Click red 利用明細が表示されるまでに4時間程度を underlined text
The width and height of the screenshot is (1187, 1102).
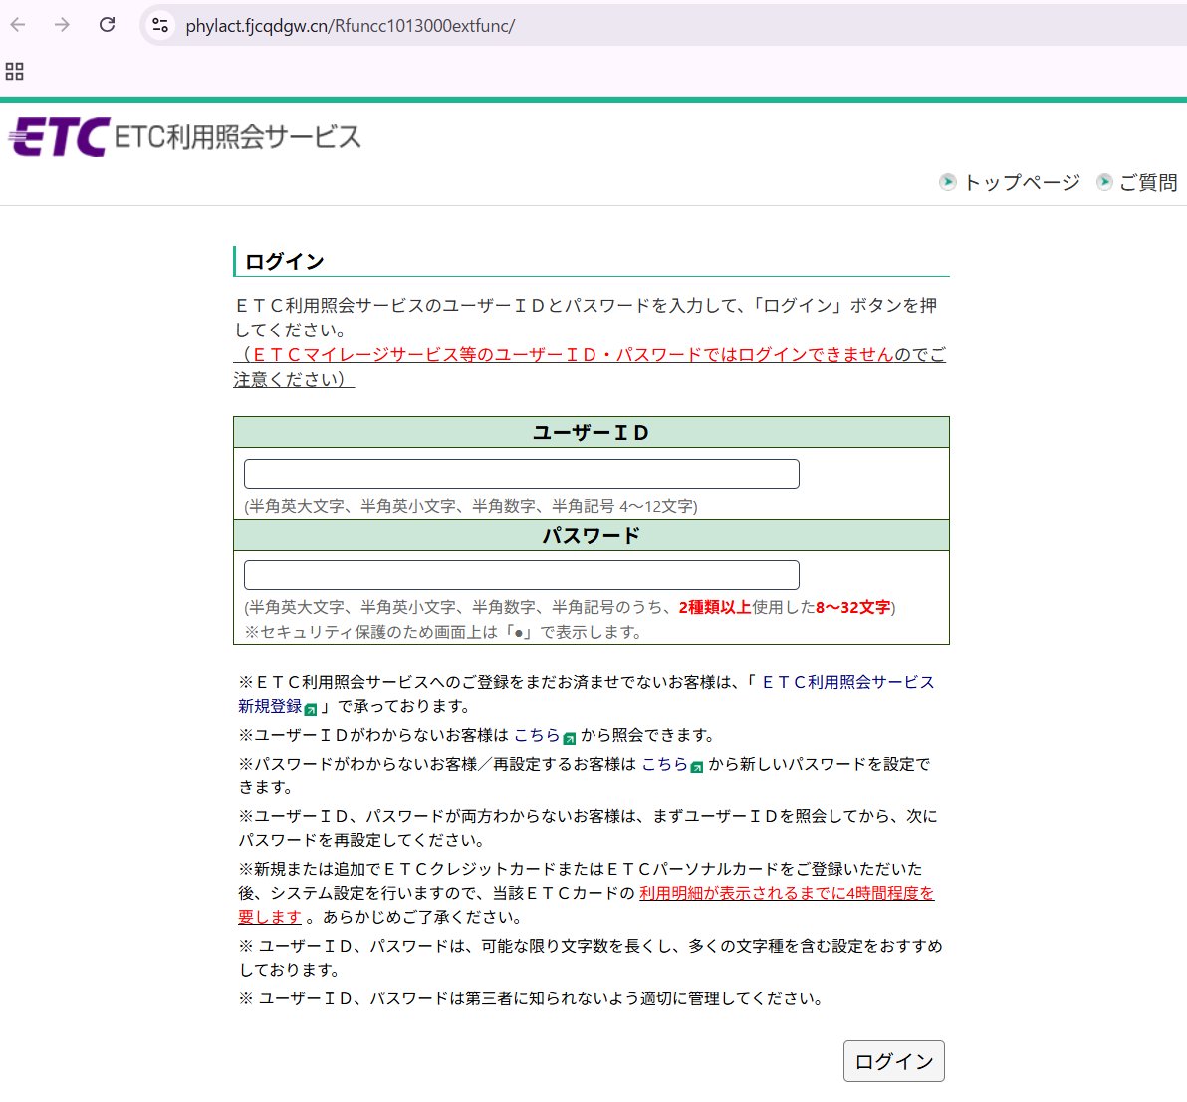tap(787, 893)
